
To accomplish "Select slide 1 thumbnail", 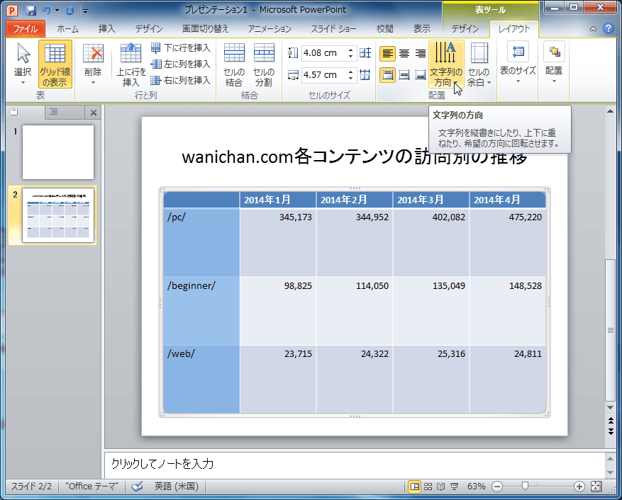I will point(58,152).
